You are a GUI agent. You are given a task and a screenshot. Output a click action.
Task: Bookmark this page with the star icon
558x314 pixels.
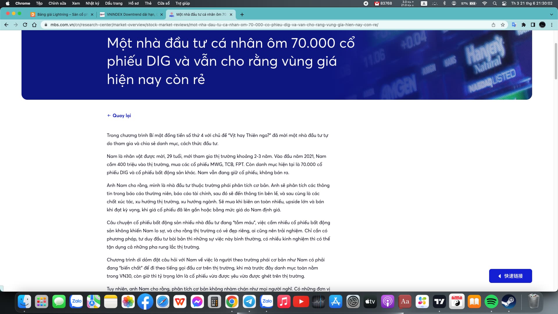(x=503, y=25)
